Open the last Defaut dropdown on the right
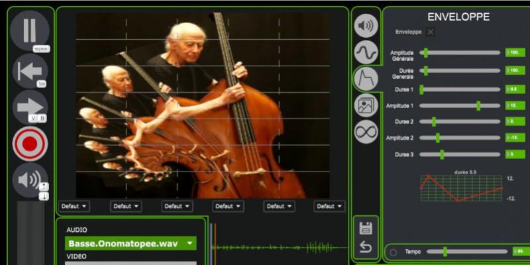Screen dimensions: 530x265 coord(329,206)
